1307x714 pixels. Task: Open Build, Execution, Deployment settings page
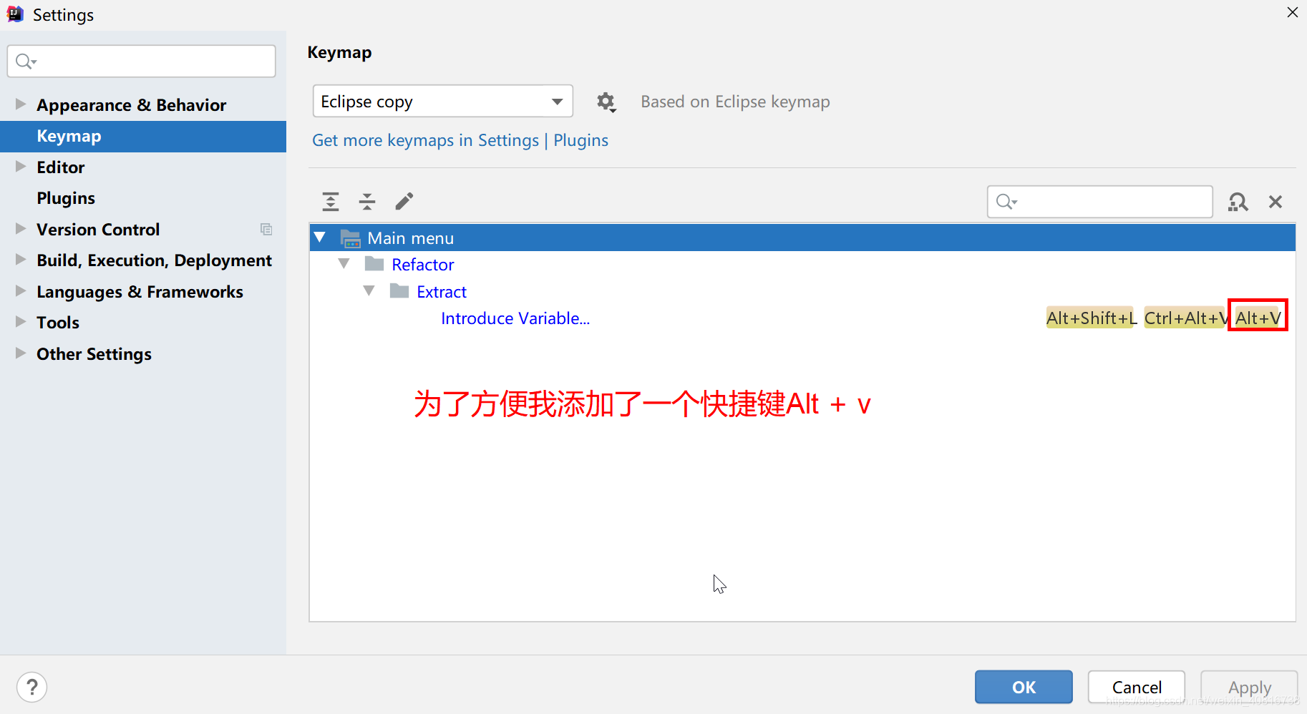point(155,260)
